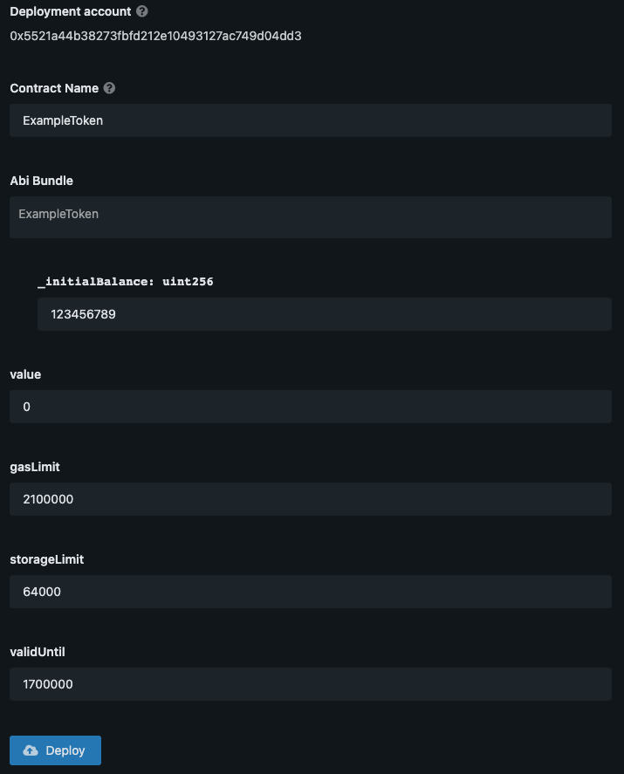Click the Deploy button label
The image size is (624, 774).
click(x=65, y=750)
